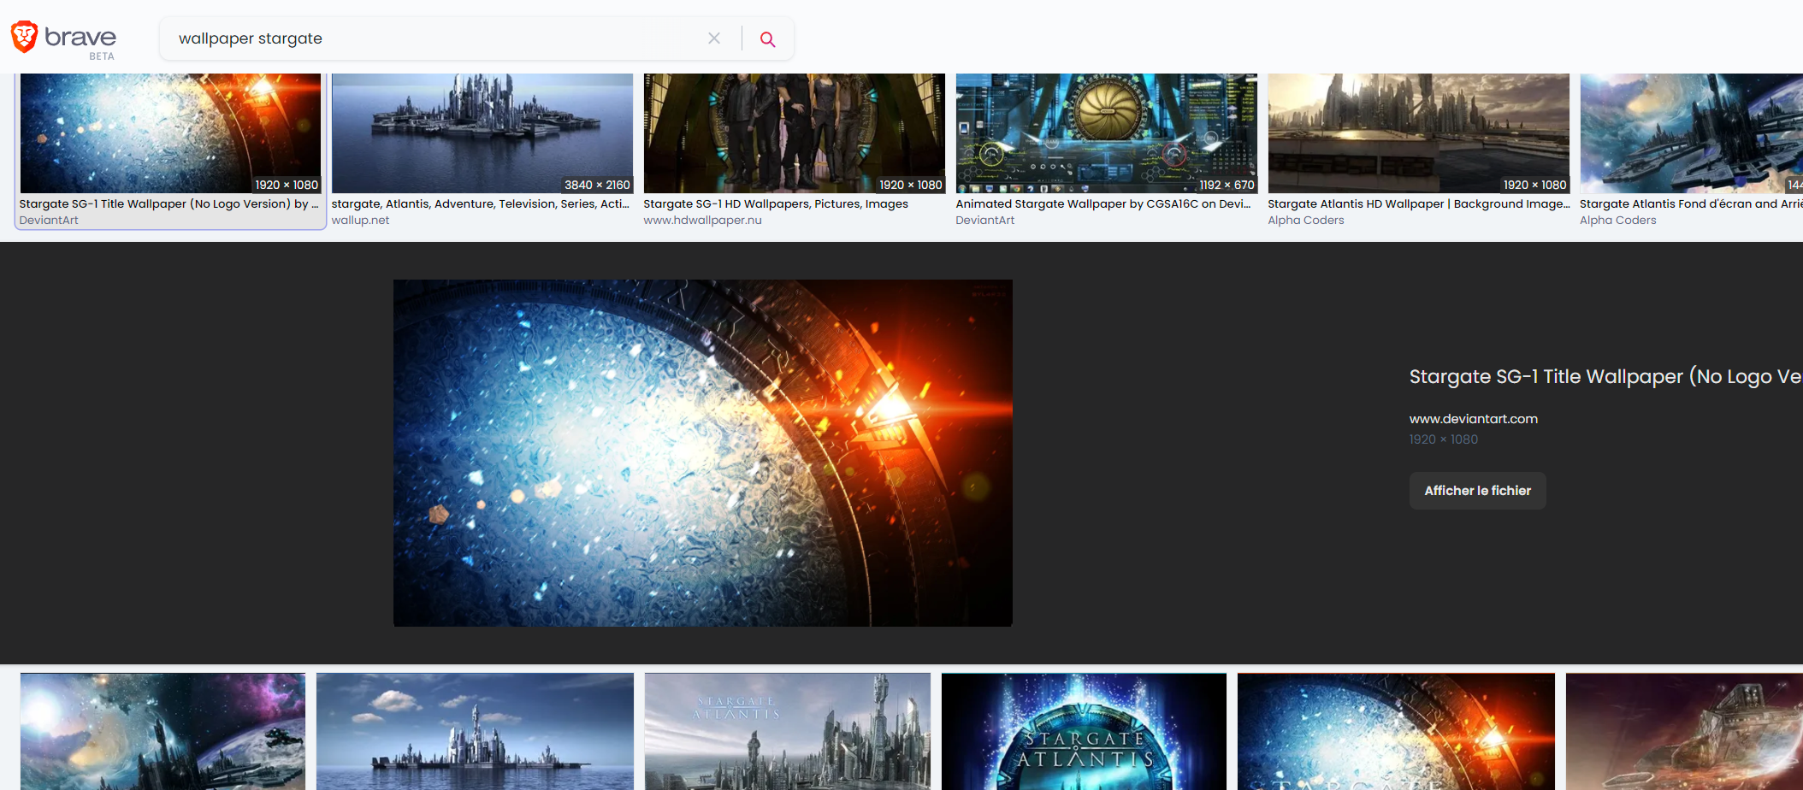Click the large Stargate preview image
The width and height of the screenshot is (1803, 790).
[703, 453]
